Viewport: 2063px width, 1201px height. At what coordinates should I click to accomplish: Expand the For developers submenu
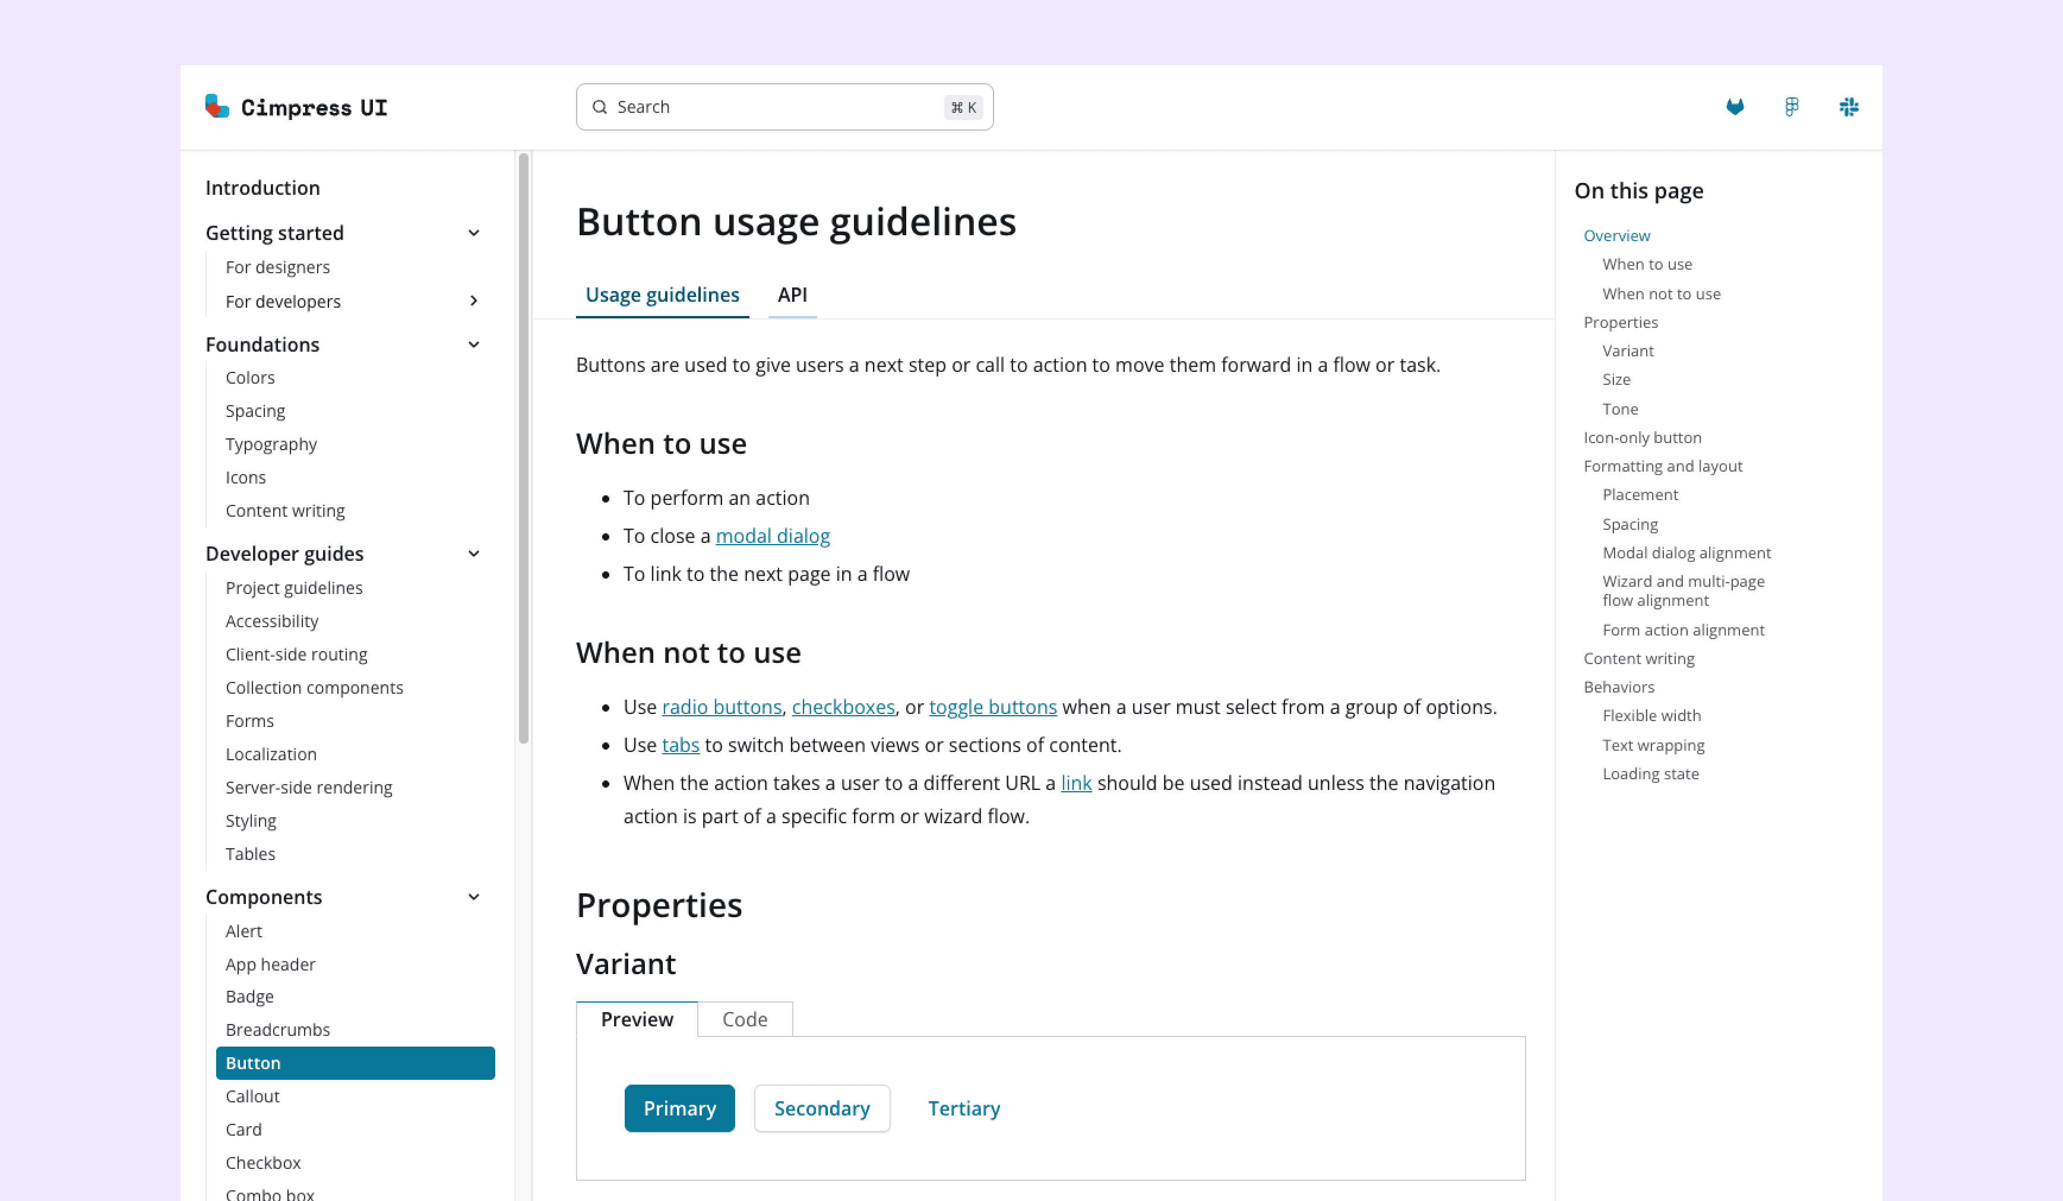point(473,301)
